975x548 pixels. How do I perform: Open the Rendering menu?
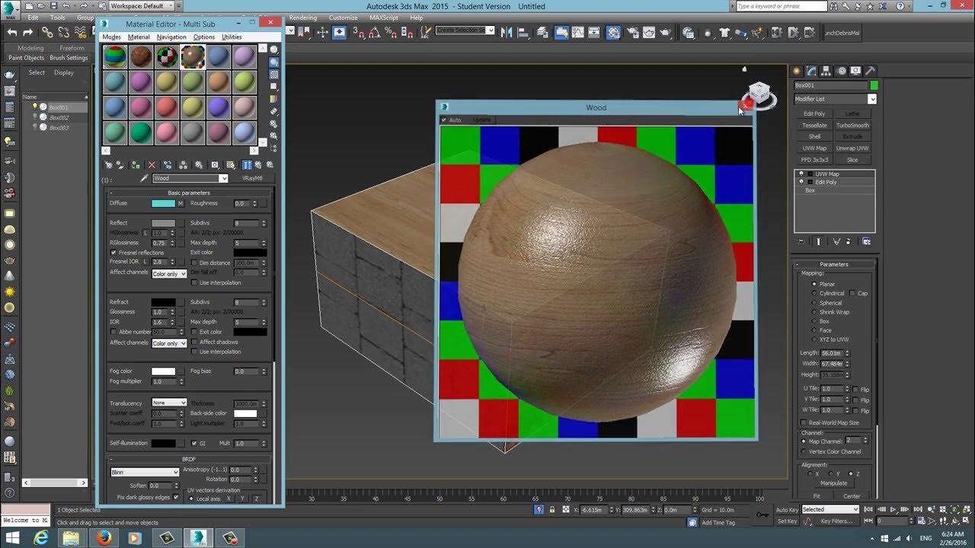[x=303, y=18]
